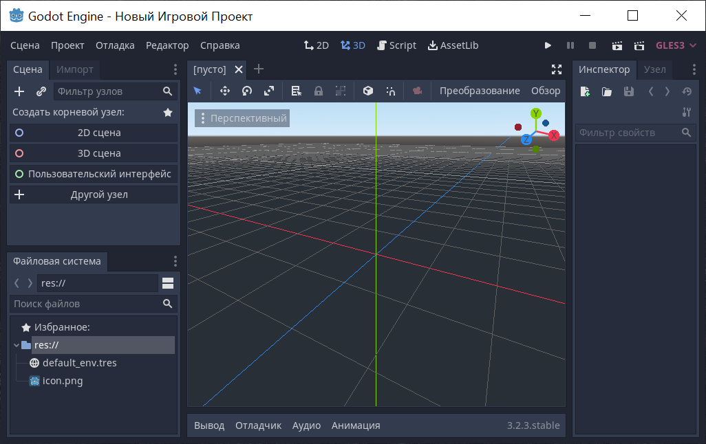706x444 pixels.
Task: Toggle local space cube mode
Action: point(368,91)
